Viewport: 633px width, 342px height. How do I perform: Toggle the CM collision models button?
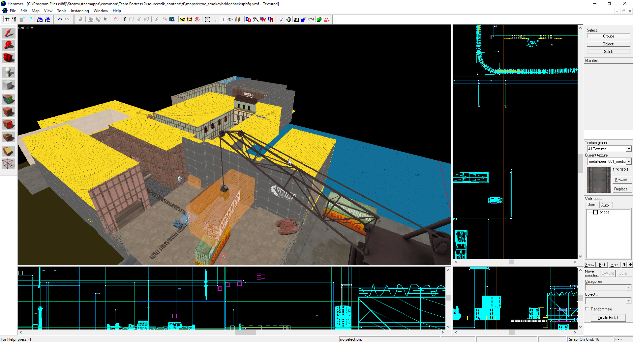click(311, 19)
